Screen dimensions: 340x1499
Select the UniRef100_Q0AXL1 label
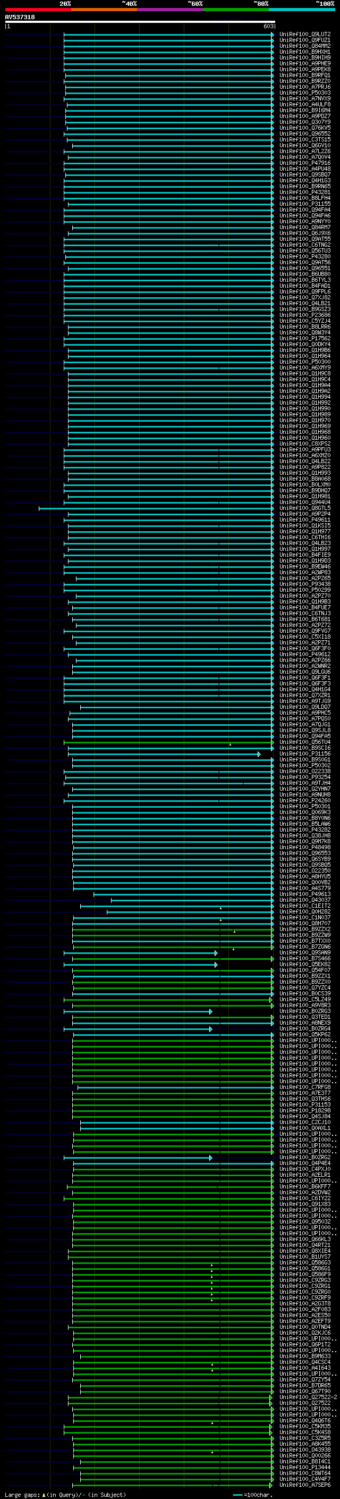coord(304,1128)
